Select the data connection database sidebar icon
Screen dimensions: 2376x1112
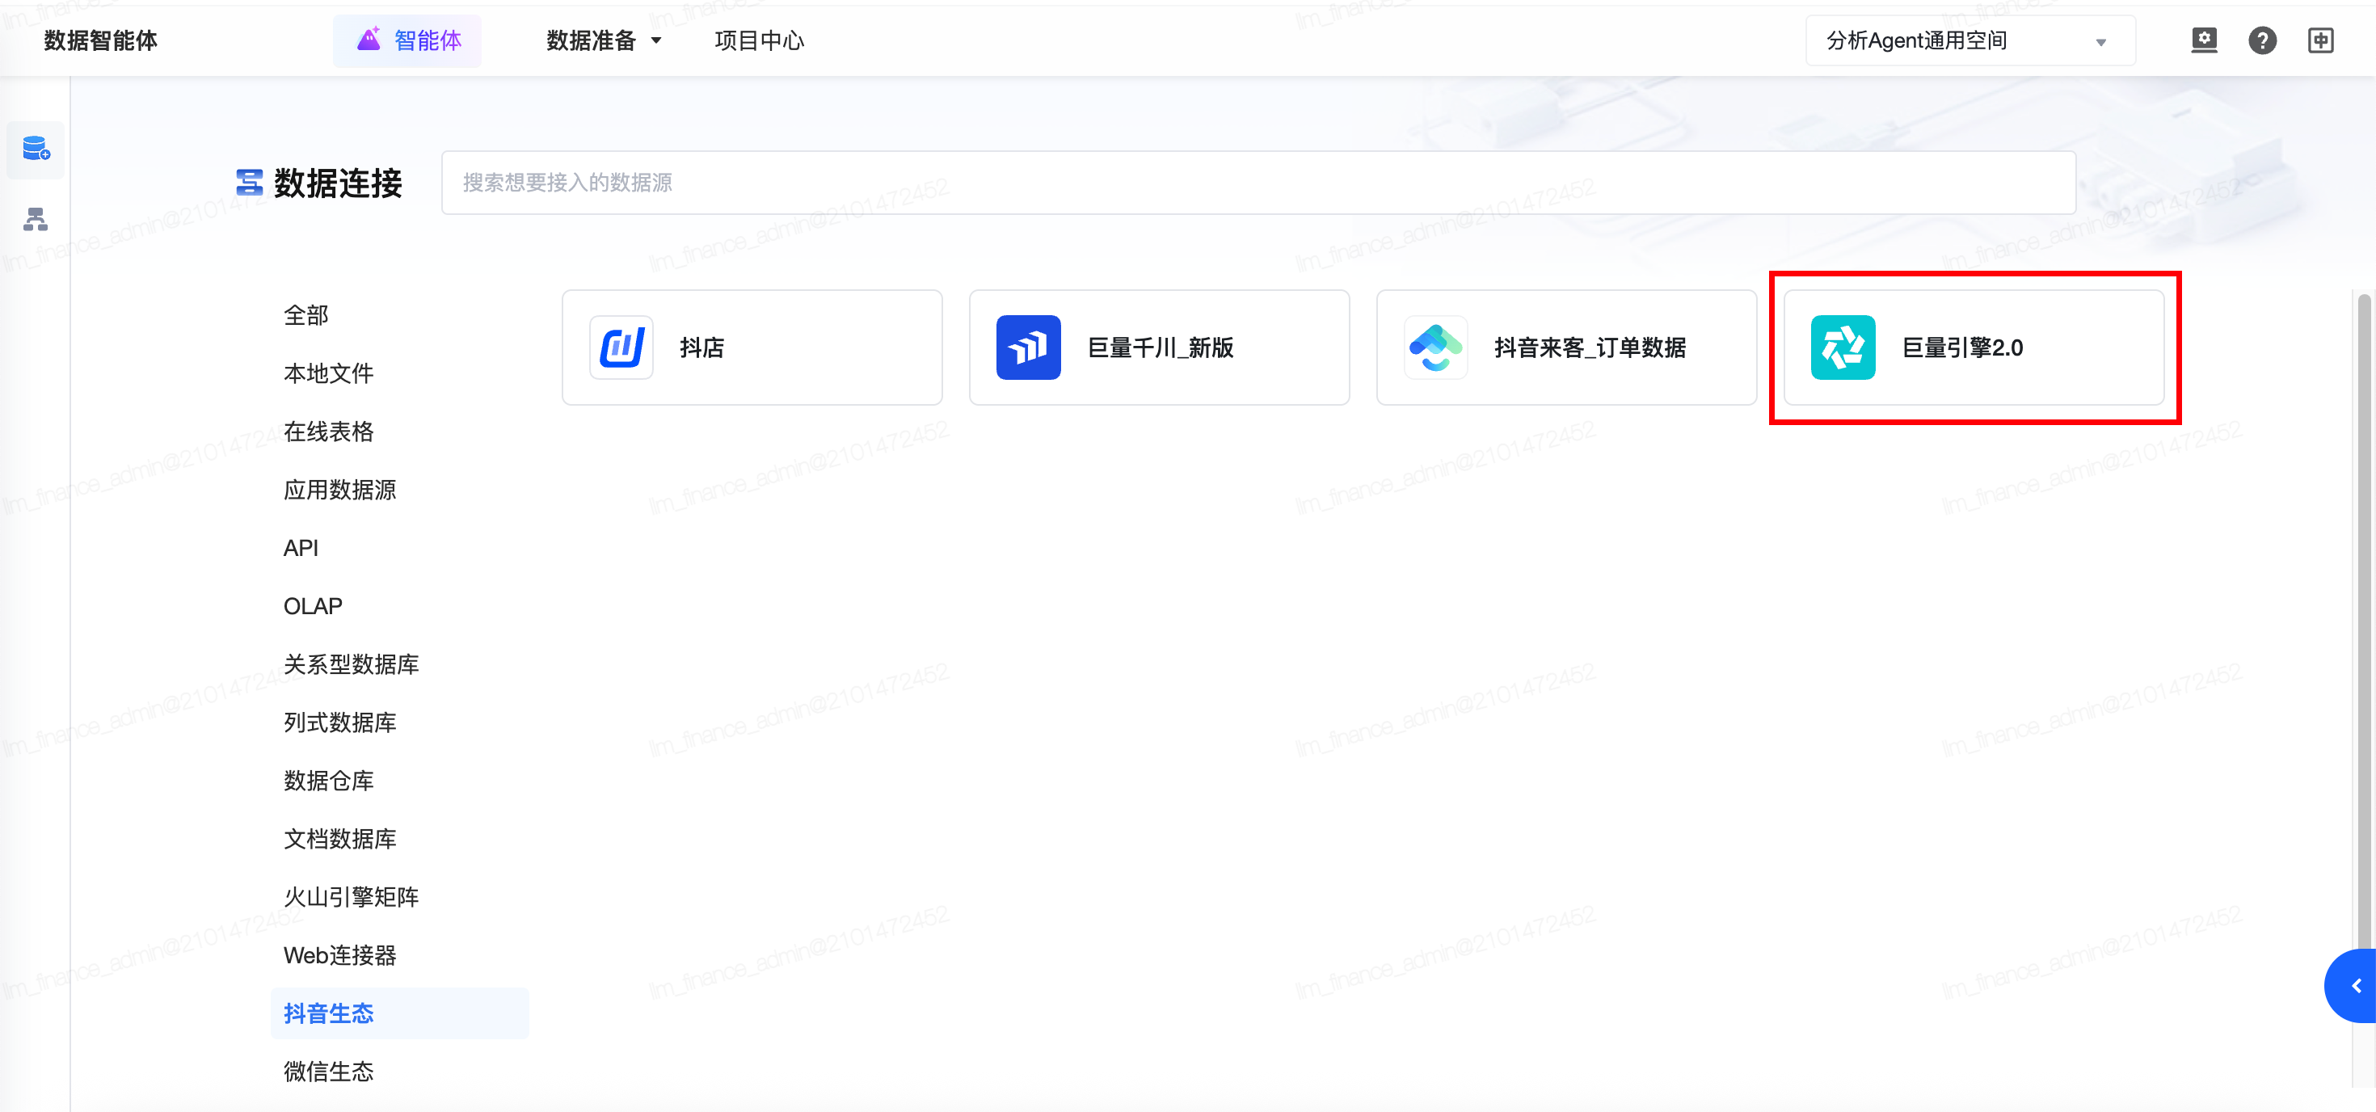point(36,149)
